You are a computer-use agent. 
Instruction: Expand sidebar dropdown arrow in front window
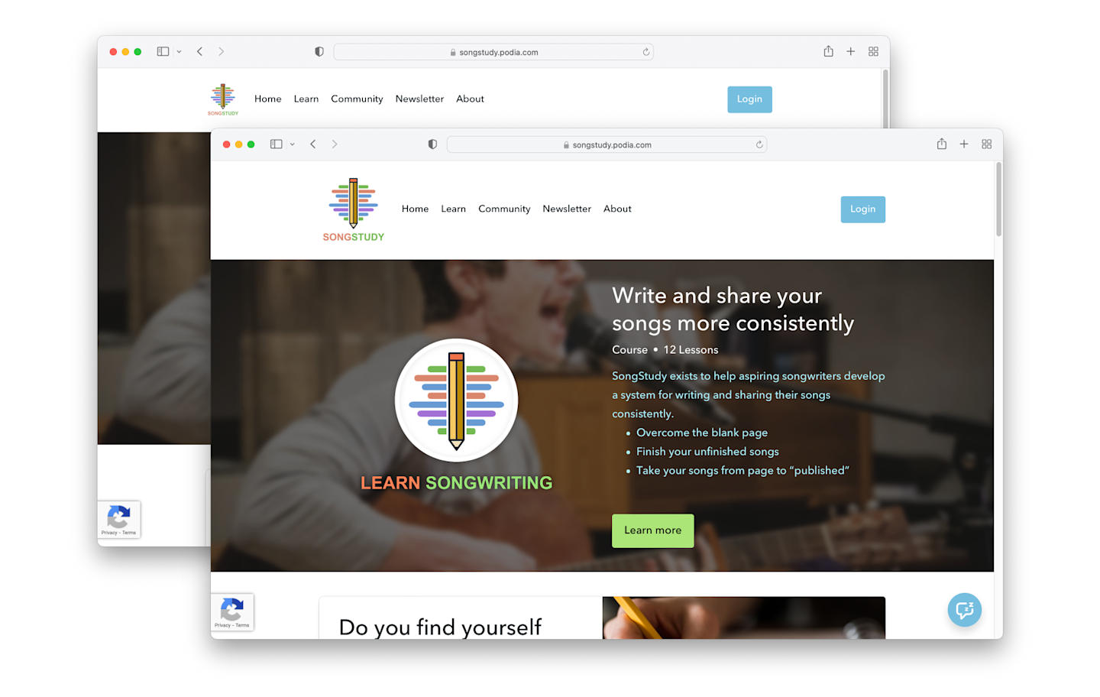tap(293, 144)
